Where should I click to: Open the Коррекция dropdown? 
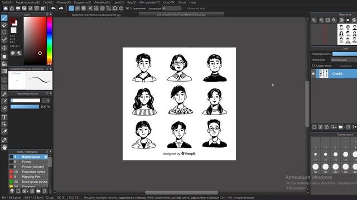point(171,8)
